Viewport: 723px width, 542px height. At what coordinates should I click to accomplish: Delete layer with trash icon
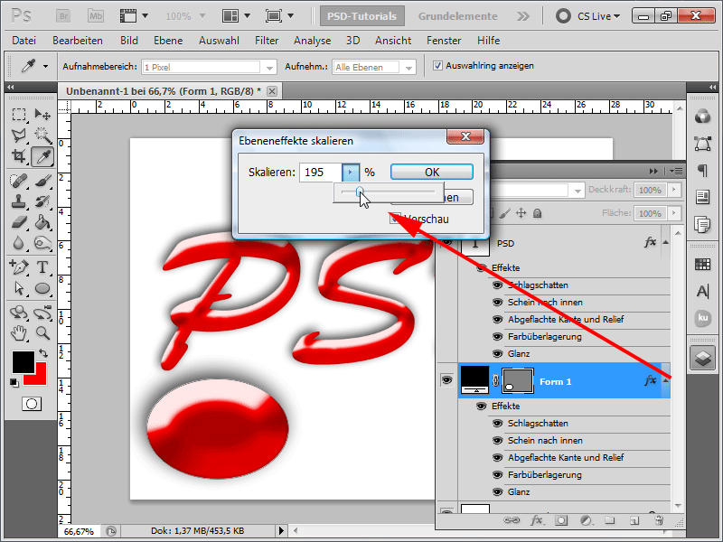coord(660,520)
